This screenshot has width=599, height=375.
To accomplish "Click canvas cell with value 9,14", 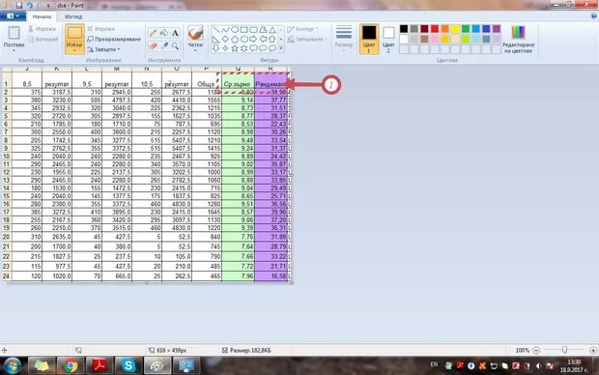I will tap(238, 101).
